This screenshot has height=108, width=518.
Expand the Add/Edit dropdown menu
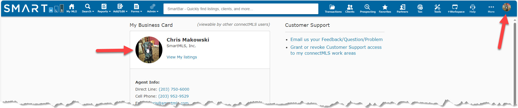(x=120, y=8)
